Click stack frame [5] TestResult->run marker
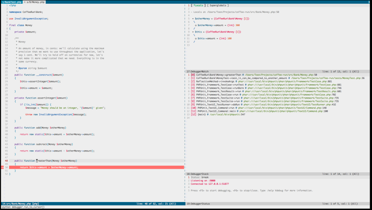 click(193, 91)
